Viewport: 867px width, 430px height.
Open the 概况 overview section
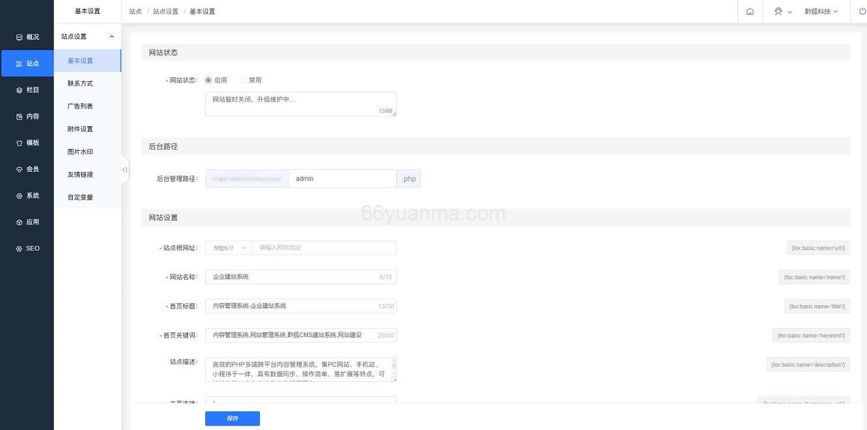coord(31,37)
